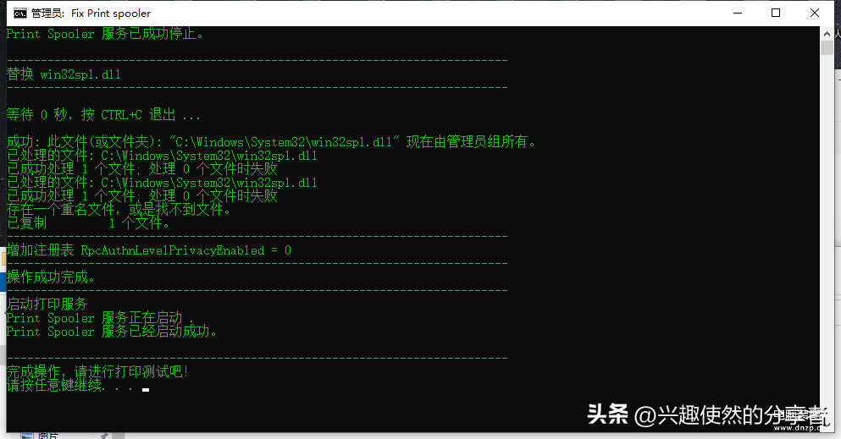The height and width of the screenshot is (439, 841).
Task: Click the '请按任意键继续' prompt line
Action: click(x=69, y=385)
